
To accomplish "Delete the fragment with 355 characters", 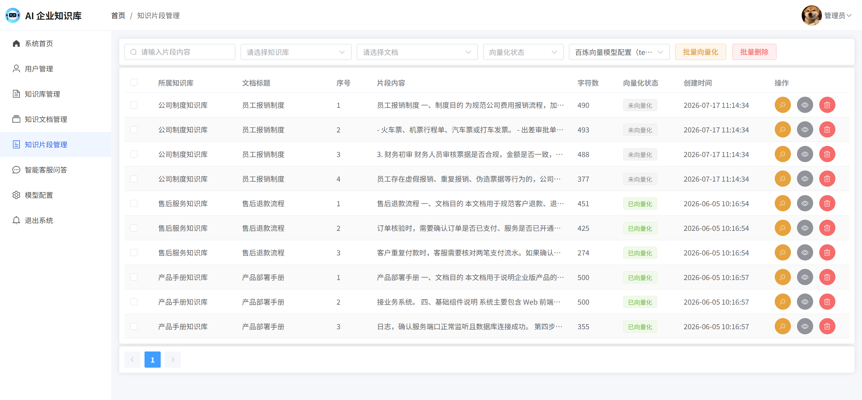I will [827, 326].
